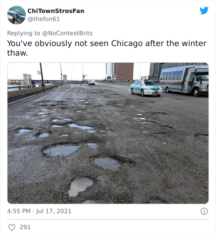View the 291 likes count
Image resolution: width=216 pixels, height=236 pixels.
point(25,227)
